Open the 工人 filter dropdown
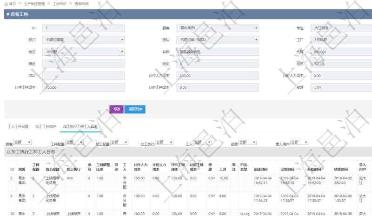This screenshot has height=216, width=372. coord(203,142)
